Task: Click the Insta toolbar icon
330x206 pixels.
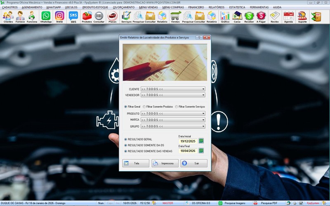Action: point(59,16)
